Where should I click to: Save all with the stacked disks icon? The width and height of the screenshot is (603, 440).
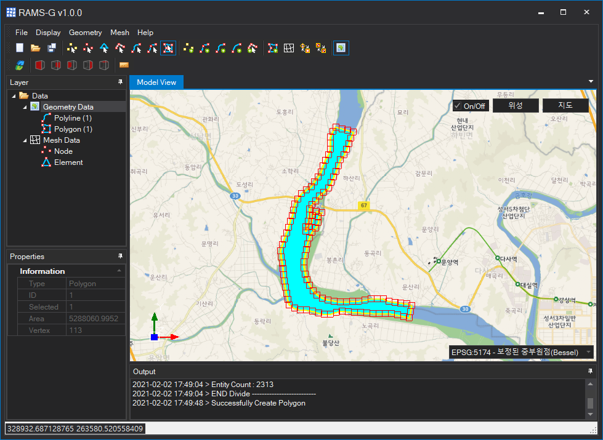52,47
